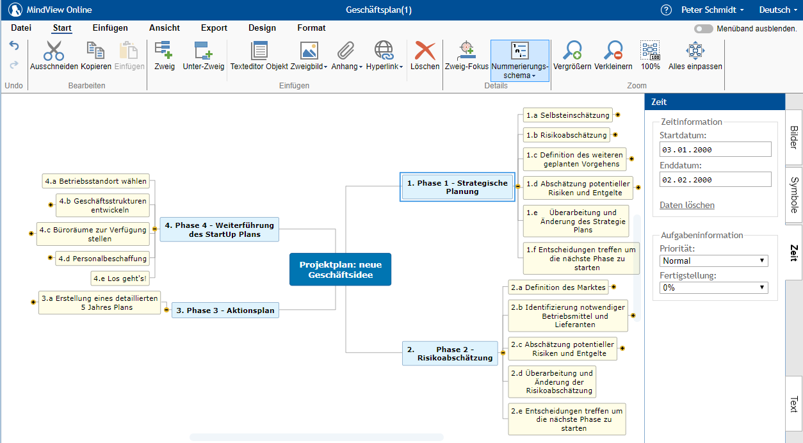The image size is (803, 443).
Task: Expand Hyperlink dropdown arrow
Action: [401, 67]
